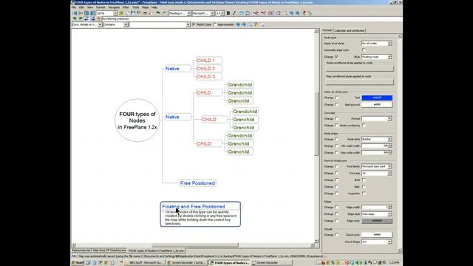Toggle Change checkbox for Cloud color

[337, 235]
